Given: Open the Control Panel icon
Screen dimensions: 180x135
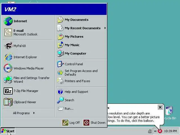Looking at the screenshot, I should (x=60, y=64).
